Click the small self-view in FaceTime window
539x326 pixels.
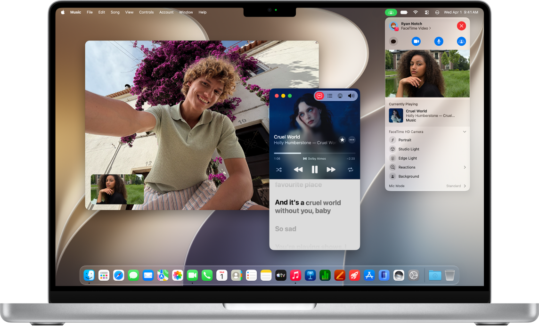point(117,189)
